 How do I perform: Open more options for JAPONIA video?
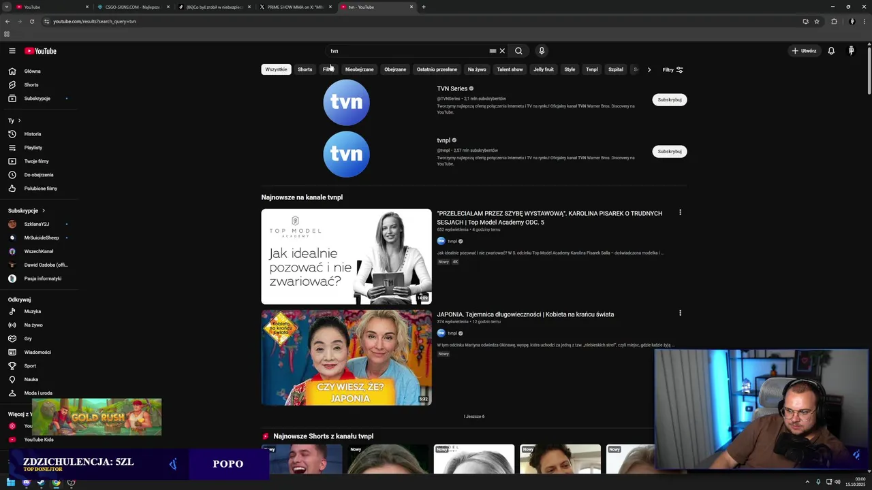tap(680, 313)
